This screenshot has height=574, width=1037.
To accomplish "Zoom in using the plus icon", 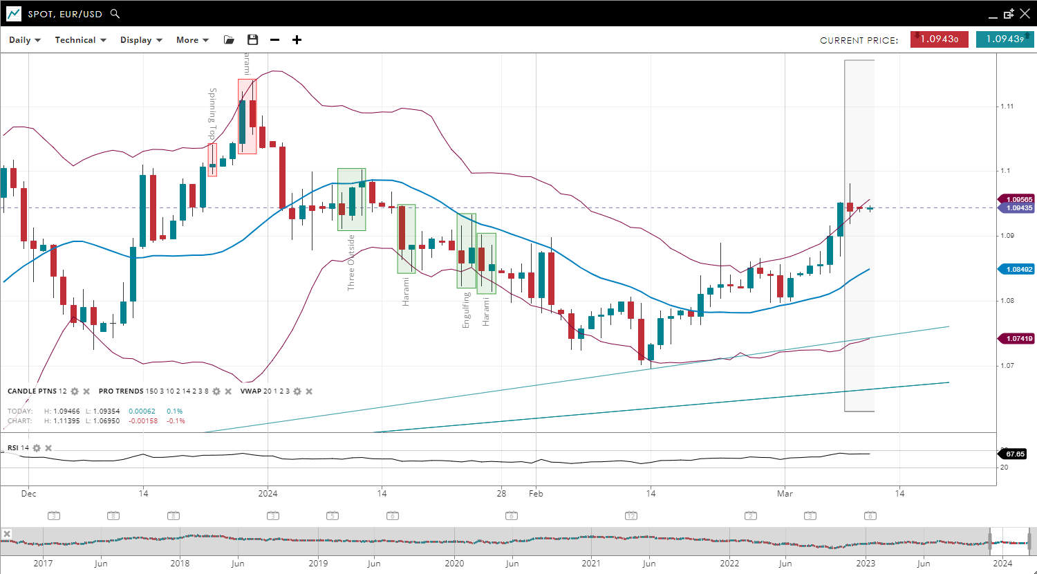I will pos(297,40).
